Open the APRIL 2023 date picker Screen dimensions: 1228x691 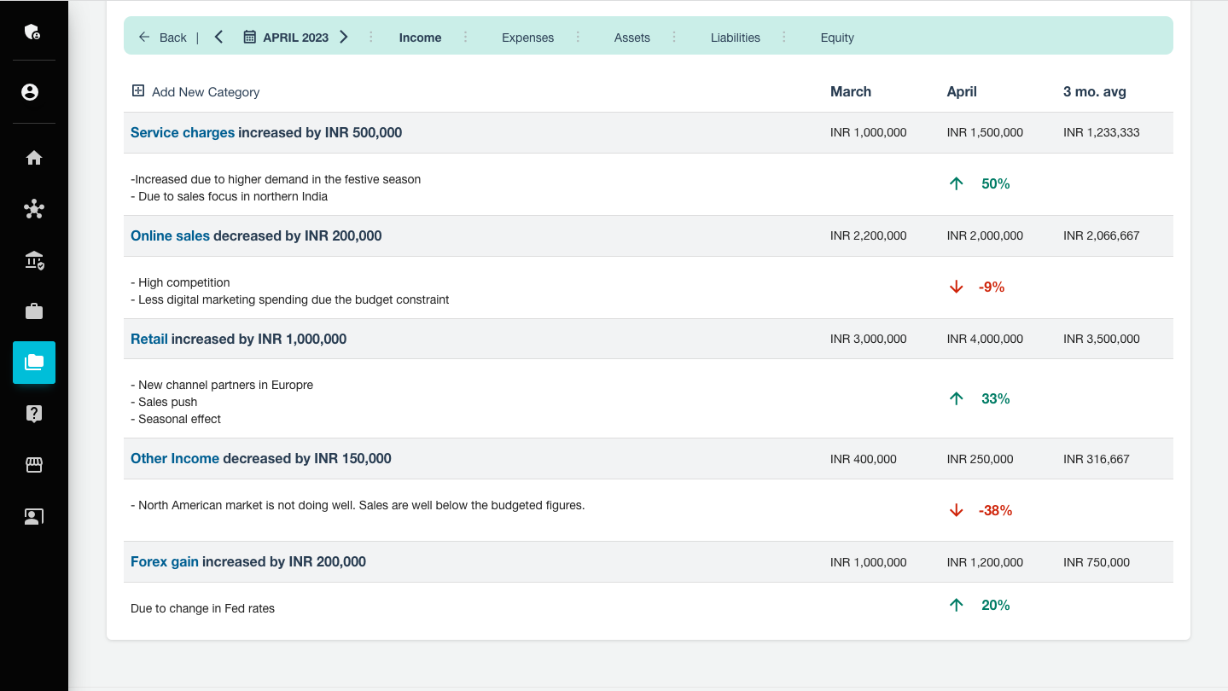click(x=286, y=38)
